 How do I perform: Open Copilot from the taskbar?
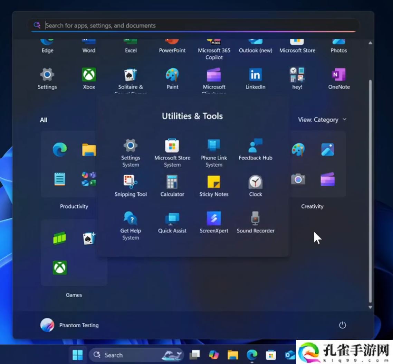click(x=213, y=355)
